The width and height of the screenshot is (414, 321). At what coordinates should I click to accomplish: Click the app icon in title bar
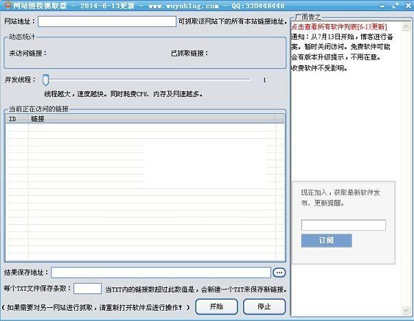(5, 5)
